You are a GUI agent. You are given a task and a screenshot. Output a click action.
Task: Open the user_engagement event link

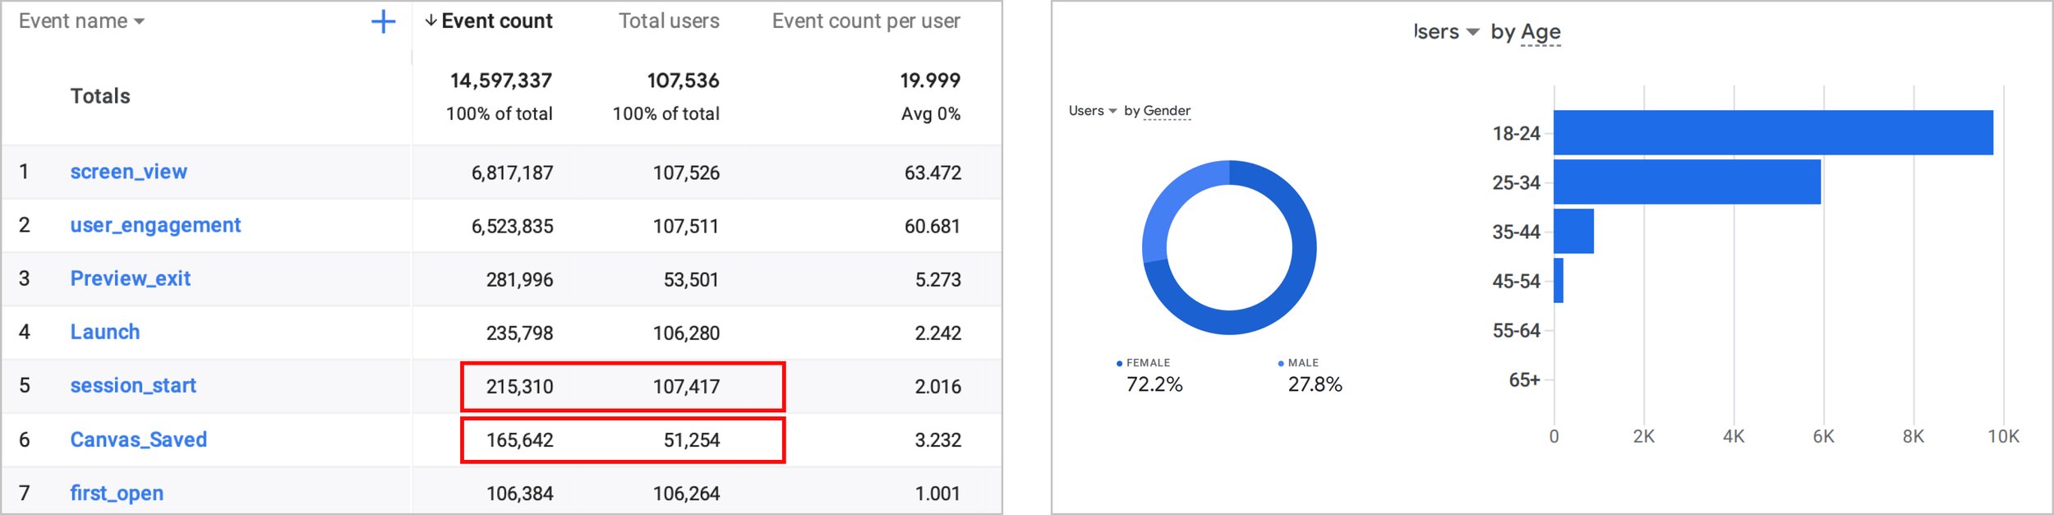155,225
